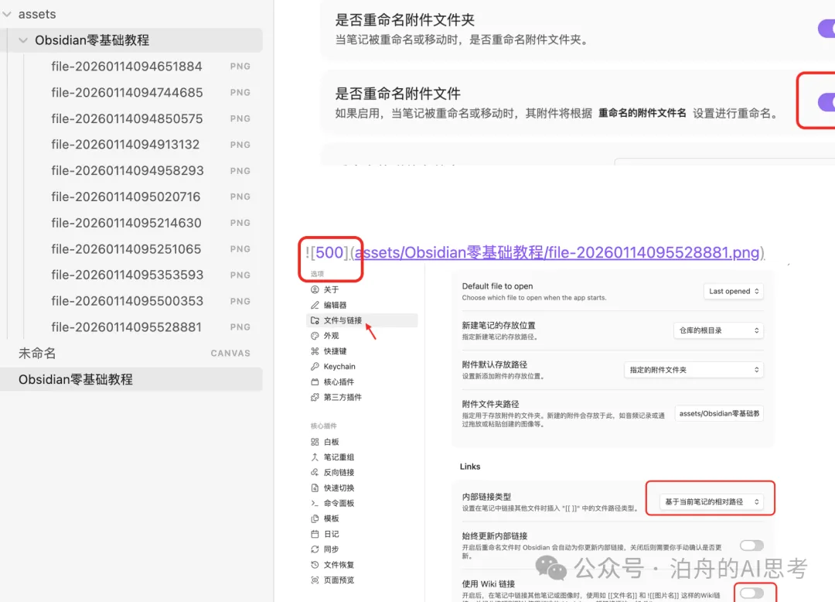
Task: Open 新建笔记的存放位置 dropdown
Action: pos(719,331)
